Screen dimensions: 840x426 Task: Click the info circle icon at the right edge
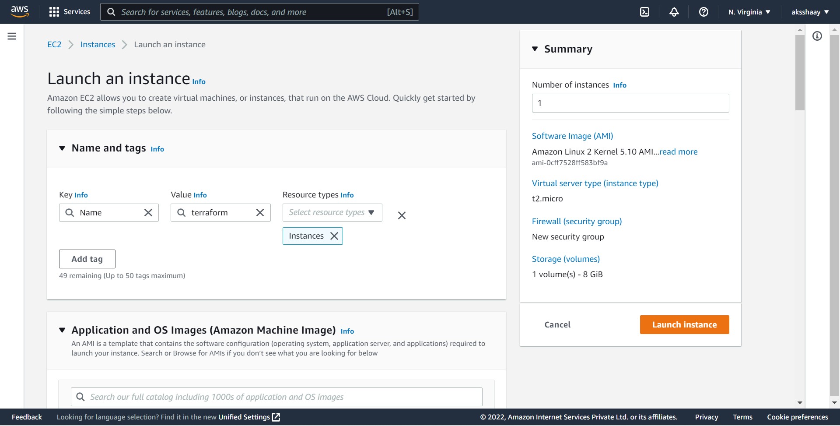tap(817, 36)
